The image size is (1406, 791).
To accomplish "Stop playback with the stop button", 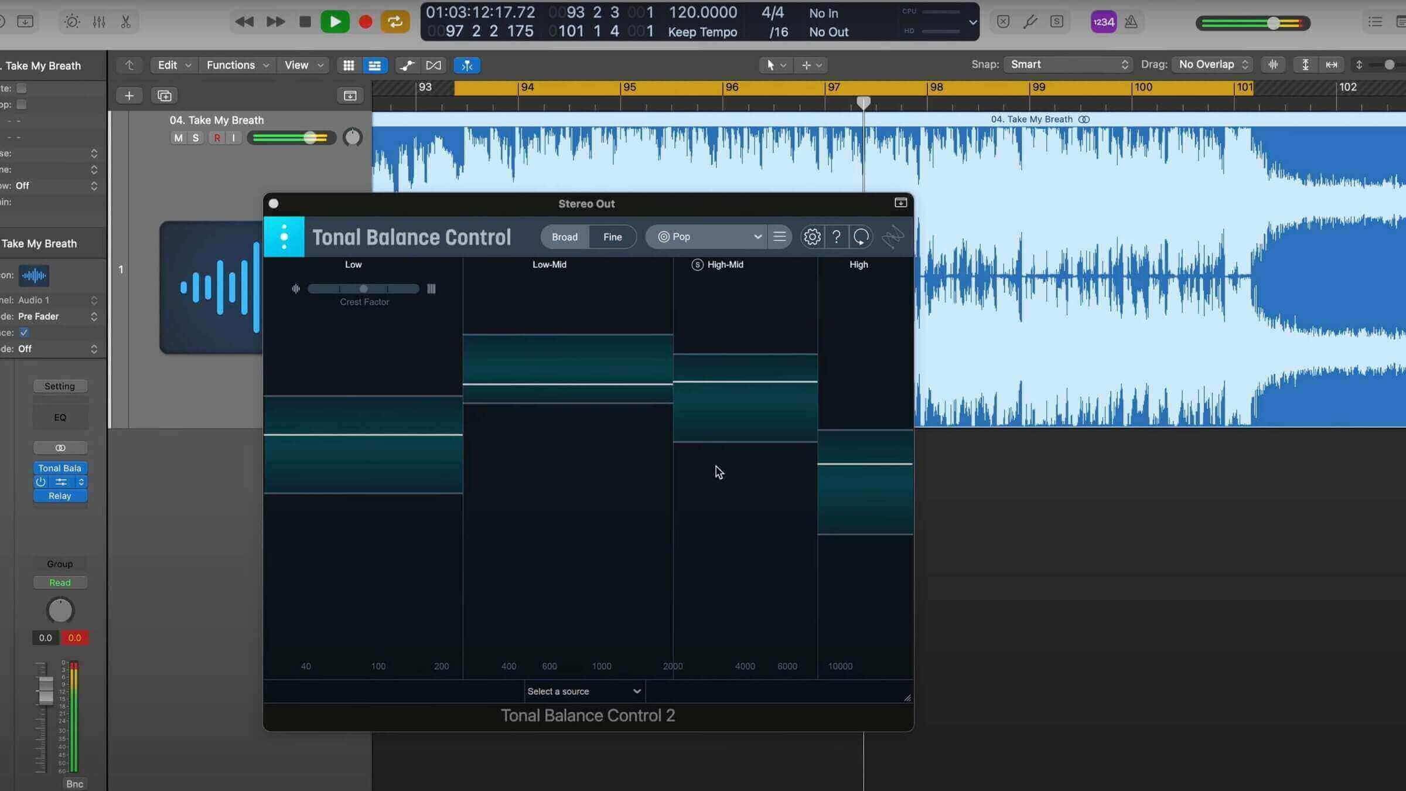I will [x=305, y=22].
